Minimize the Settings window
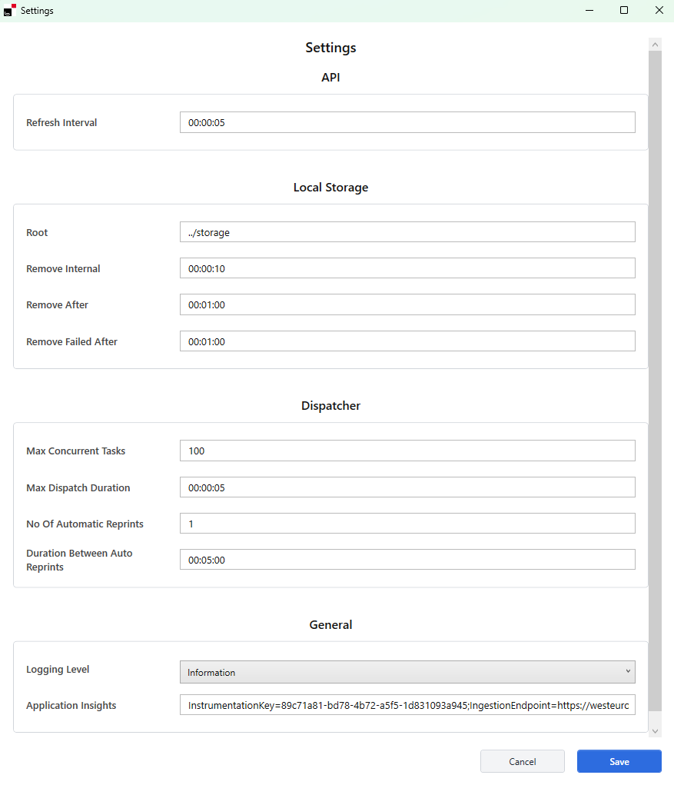Screen dimensions: 674x785 click(589, 11)
